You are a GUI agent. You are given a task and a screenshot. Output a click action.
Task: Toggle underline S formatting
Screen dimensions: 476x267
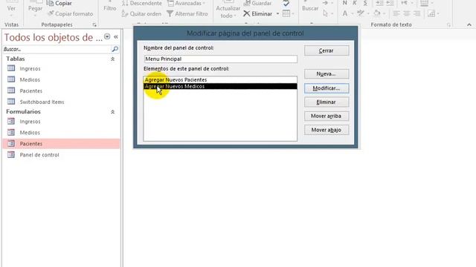[365, 3]
